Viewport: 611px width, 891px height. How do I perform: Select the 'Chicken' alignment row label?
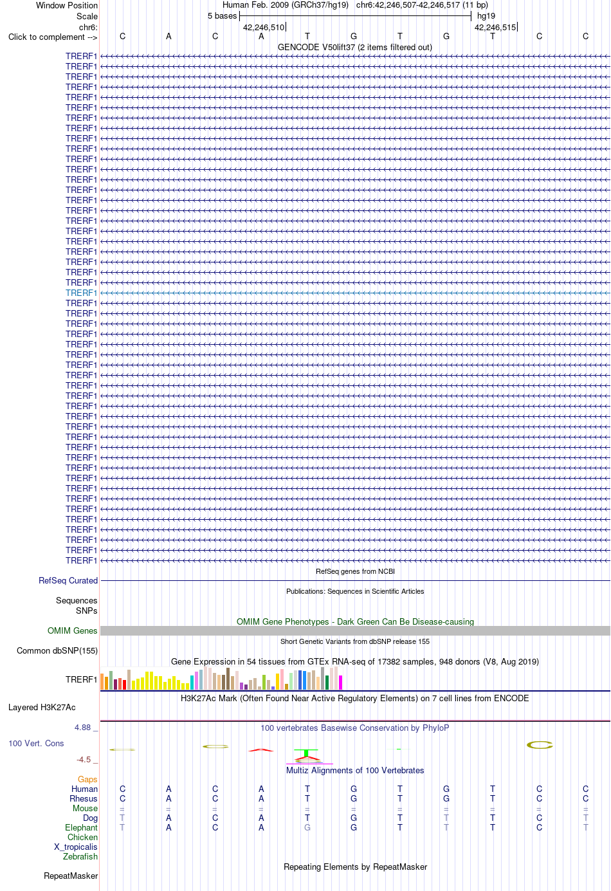pyautogui.click(x=82, y=837)
